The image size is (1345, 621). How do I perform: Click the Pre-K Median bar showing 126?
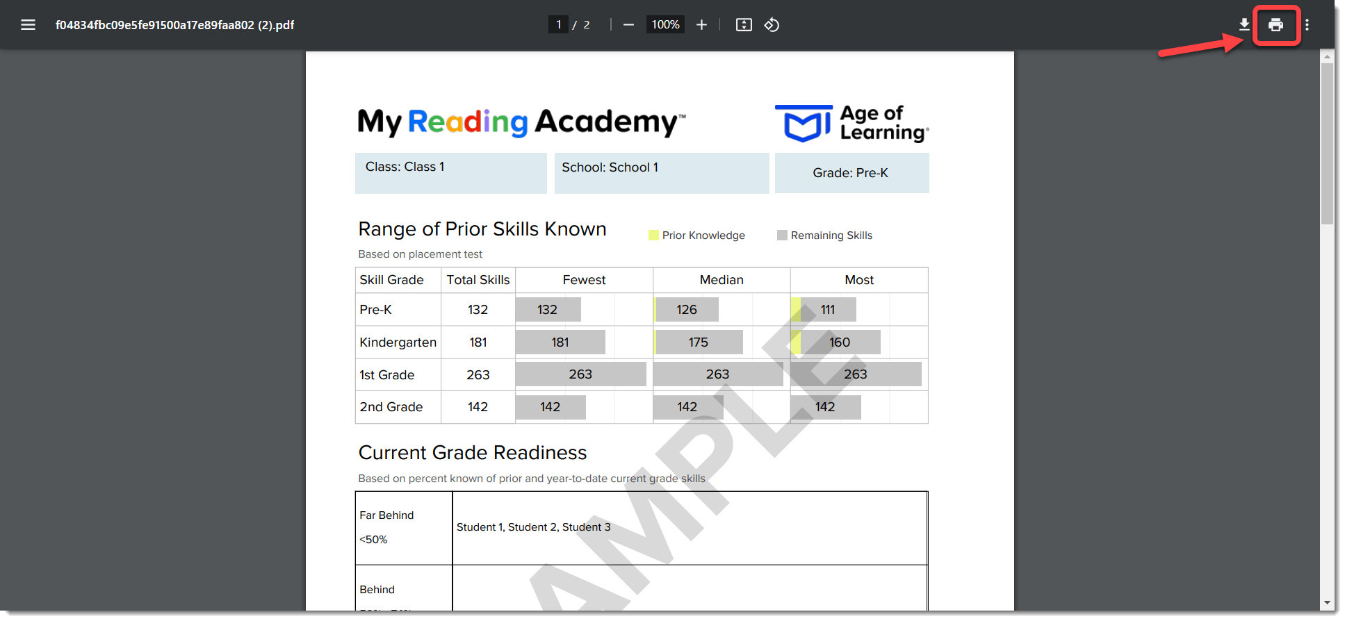pos(686,310)
